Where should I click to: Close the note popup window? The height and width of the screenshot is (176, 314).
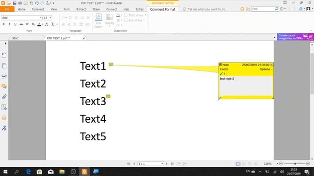pyautogui.click(x=271, y=65)
